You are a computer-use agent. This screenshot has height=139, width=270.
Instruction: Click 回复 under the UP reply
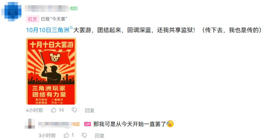coord(100,136)
